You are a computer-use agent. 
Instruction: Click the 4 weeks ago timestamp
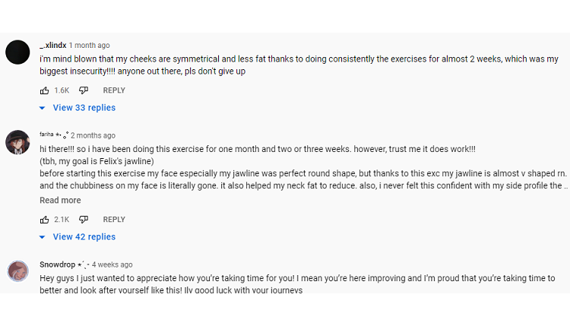(112, 264)
